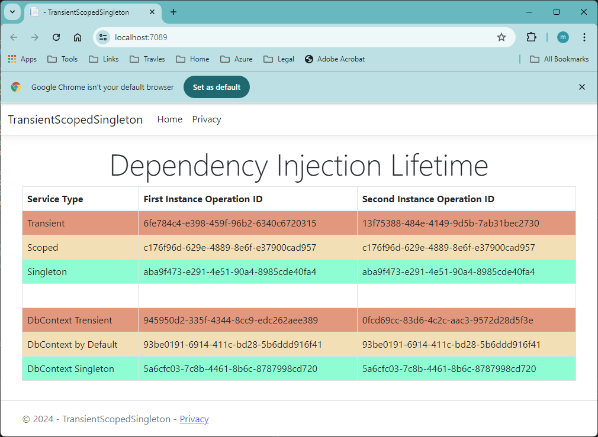Expand the All Bookmarks folder
This screenshot has height=437, width=598.
558,59
